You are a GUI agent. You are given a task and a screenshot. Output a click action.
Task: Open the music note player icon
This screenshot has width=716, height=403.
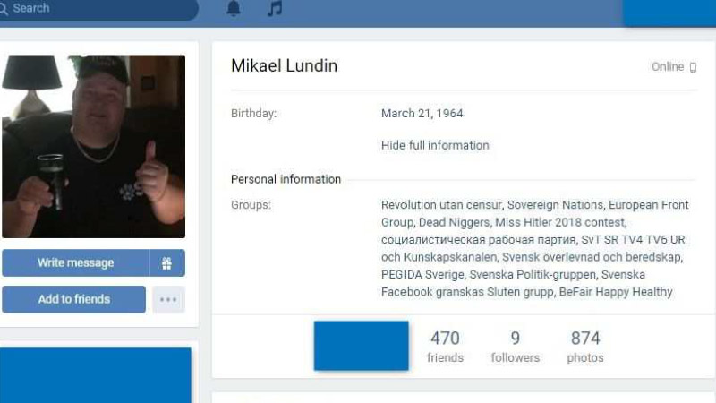pos(275,8)
